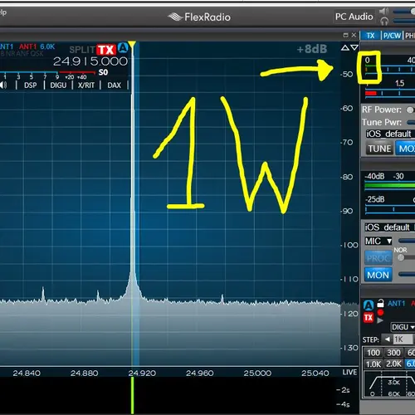Click the red record dot in slice panel
The width and height of the screenshot is (415, 415).
pos(380,313)
